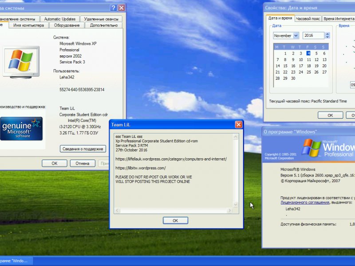Viewport: 355px width, 266px height.
Task: Select day 25 in the calendar
Action: 308,72
